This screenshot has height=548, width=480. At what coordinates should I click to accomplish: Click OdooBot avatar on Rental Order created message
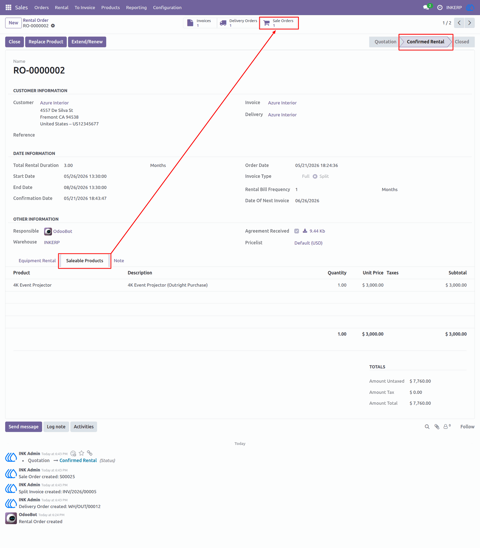11,518
